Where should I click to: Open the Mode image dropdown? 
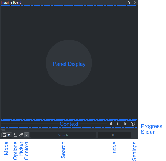coord(7,135)
